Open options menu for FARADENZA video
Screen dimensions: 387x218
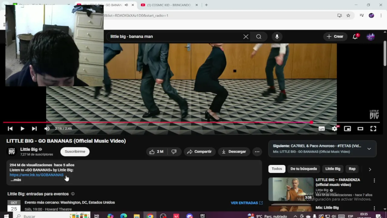[x=374, y=180]
